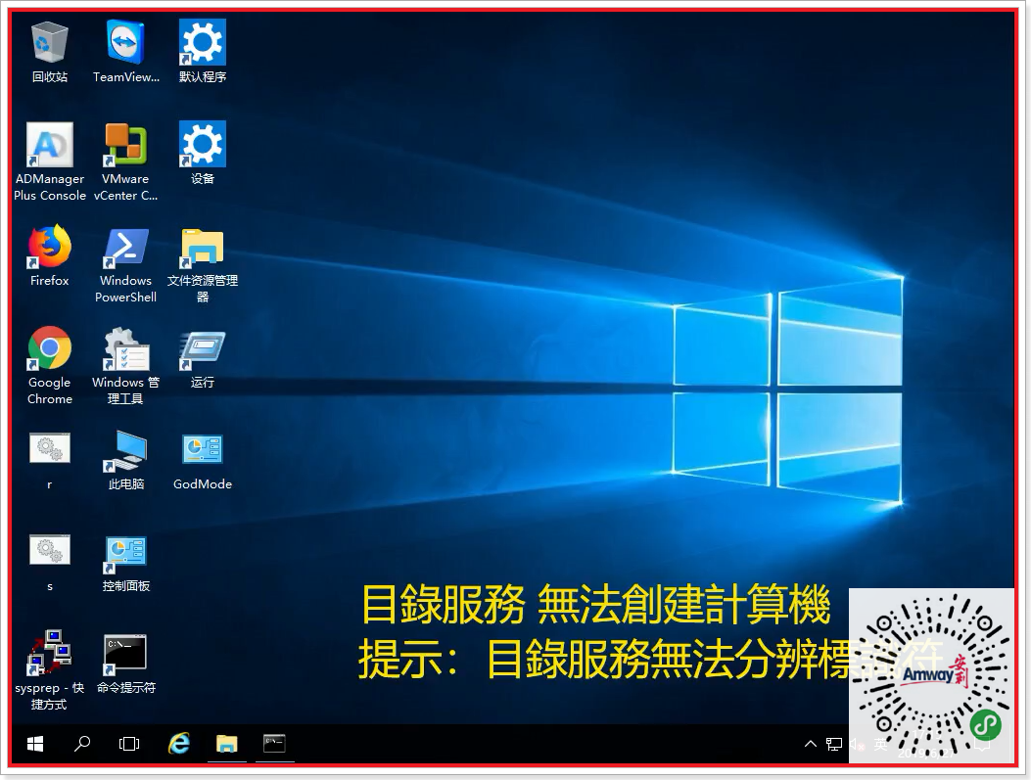Open the 此电脑 This PC shortcut
This screenshot has height=780, width=1031.
click(125, 460)
